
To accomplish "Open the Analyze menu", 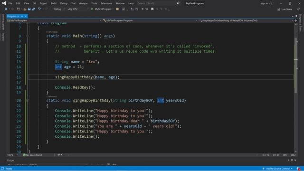I will click(83, 3).
